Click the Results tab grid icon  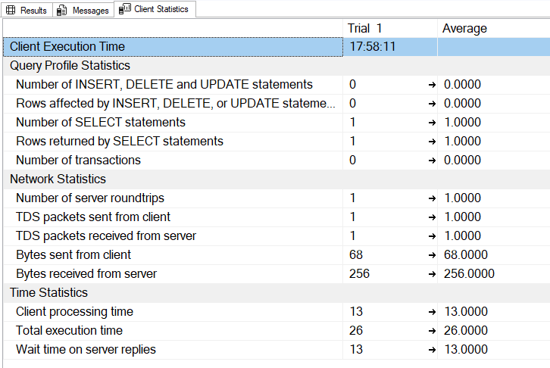coord(11,10)
